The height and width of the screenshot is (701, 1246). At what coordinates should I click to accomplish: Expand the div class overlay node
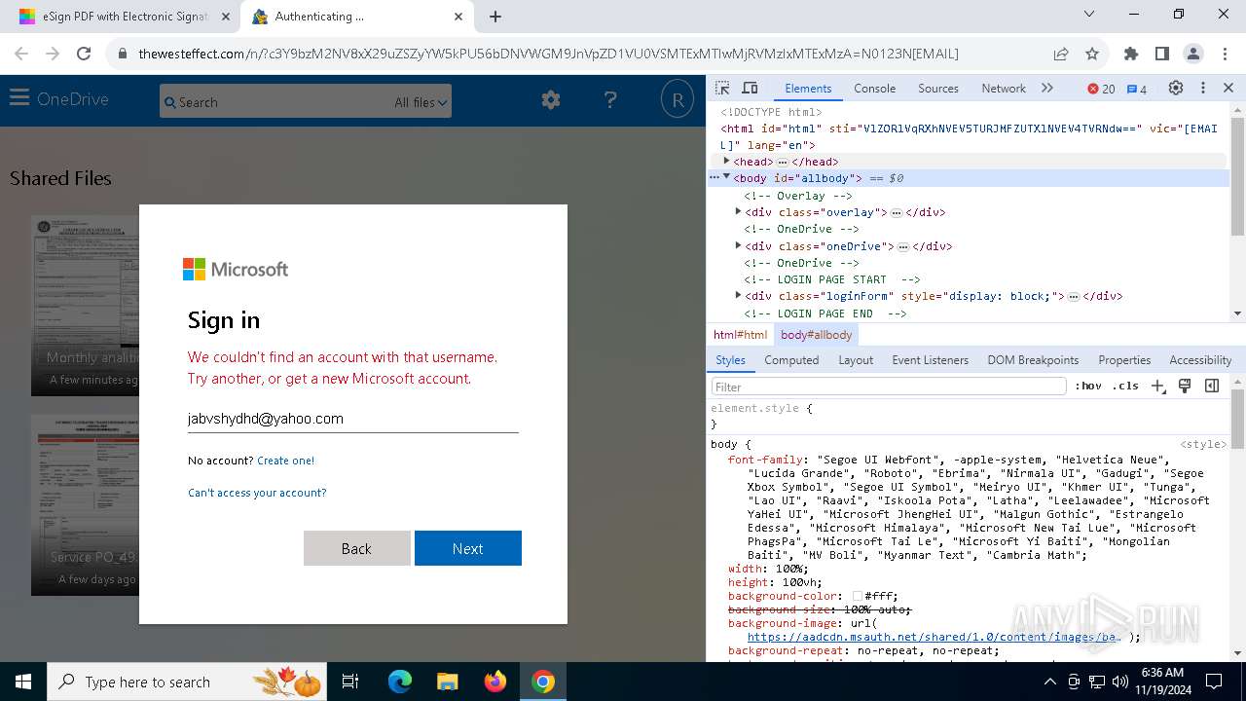[738, 211]
